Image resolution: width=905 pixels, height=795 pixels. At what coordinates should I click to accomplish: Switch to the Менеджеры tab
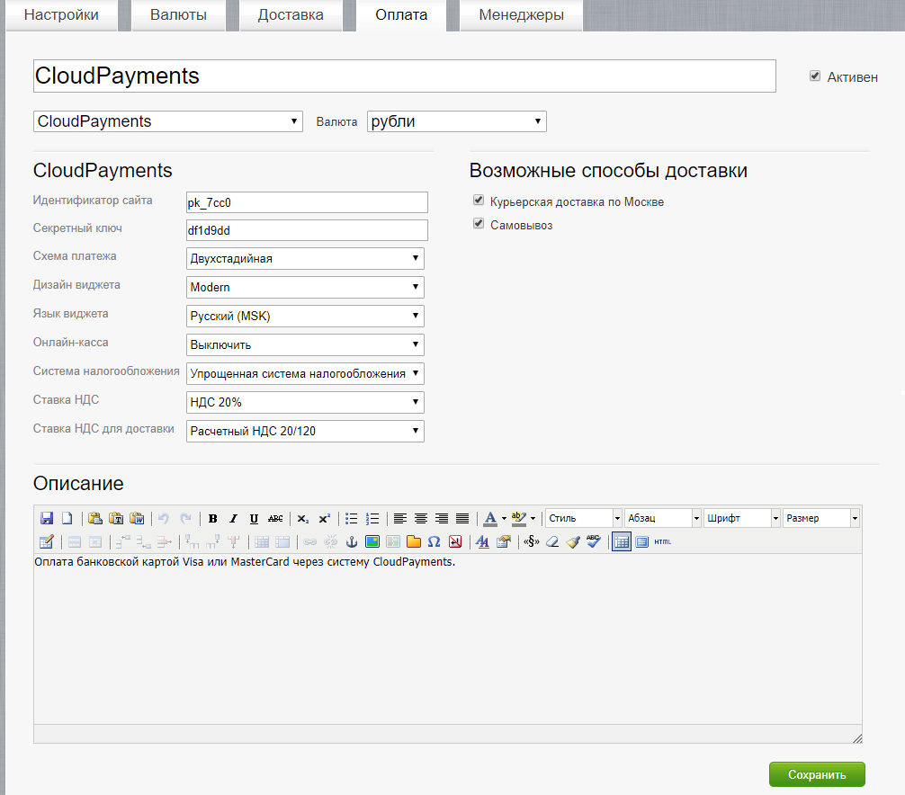pos(521,15)
